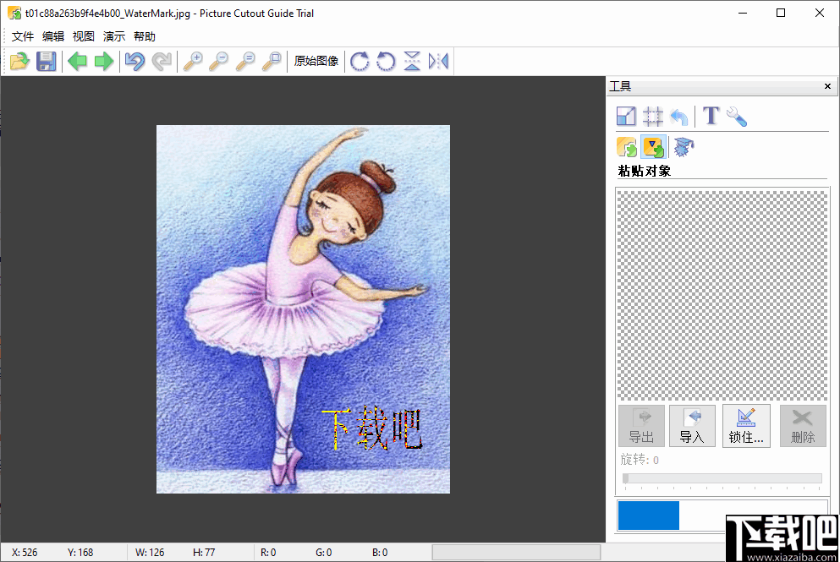Screen dimensions: 840x562
Task: Click the 导出 export button
Action: point(641,426)
